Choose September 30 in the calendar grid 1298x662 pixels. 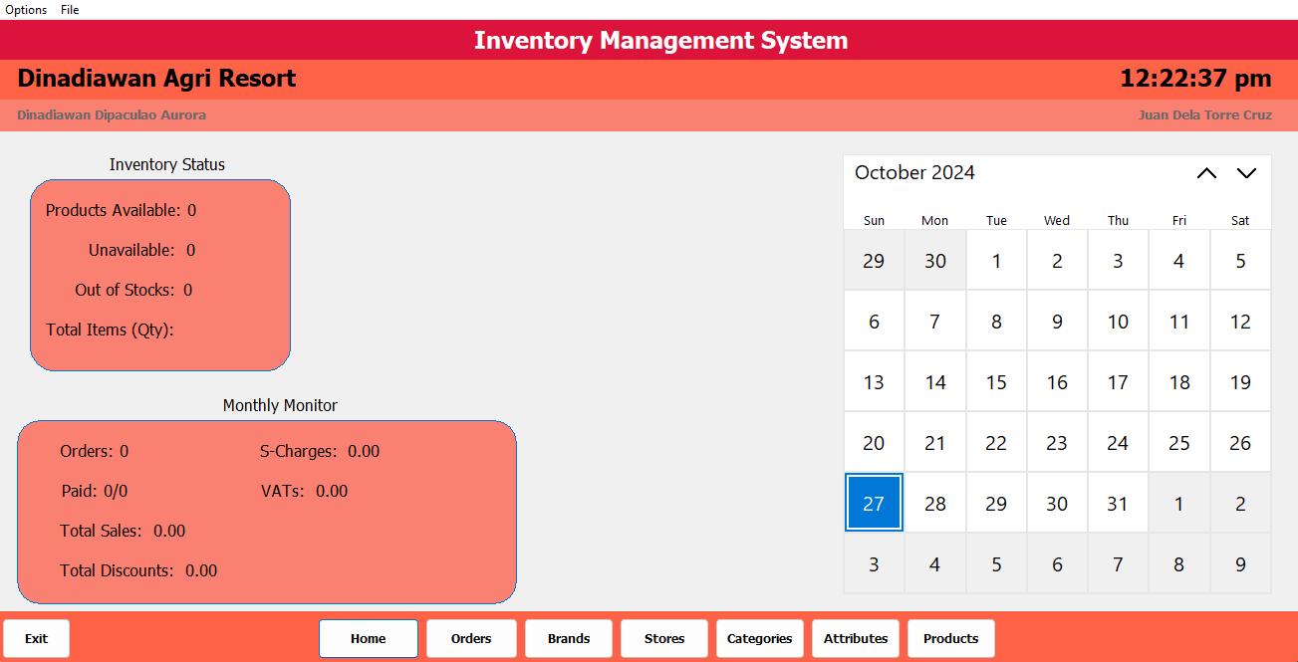point(934,261)
